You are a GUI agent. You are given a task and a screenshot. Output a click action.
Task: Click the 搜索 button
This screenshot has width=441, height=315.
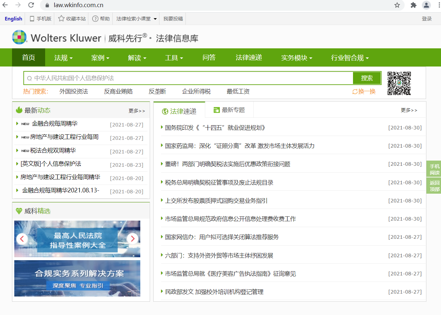(367, 78)
